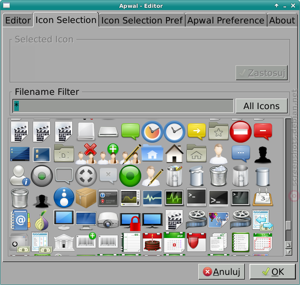Open the Icon Selection tab
This screenshot has height=285, width=300.
tap(66, 19)
